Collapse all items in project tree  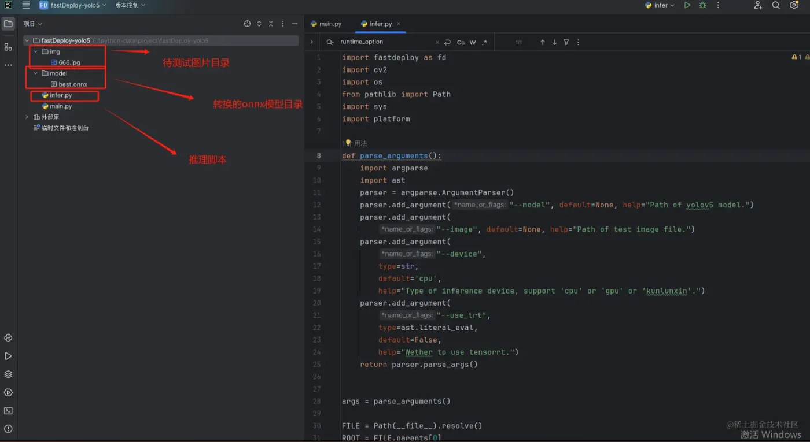[271, 24]
